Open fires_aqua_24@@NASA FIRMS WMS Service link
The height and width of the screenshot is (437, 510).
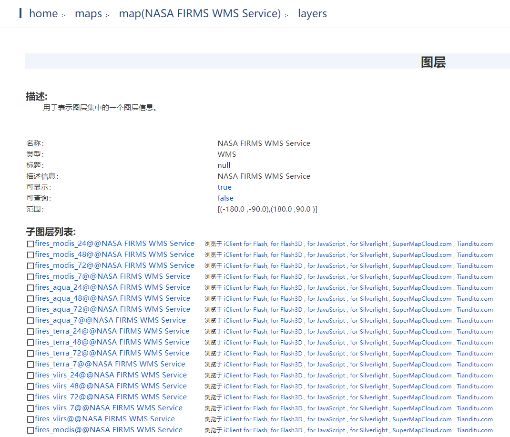(x=112, y=287)
